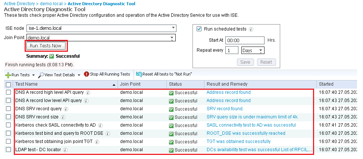The width and height of the screenshot is (363, 159).
Task: Open info icon for DNS SRV record size
Action: pyautogui.click(x=63, y=117)
